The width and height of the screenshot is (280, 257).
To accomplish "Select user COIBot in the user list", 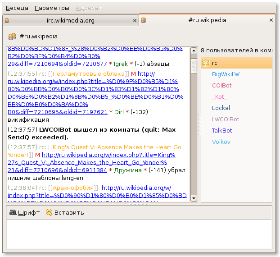I will click(x=236, y=85).
